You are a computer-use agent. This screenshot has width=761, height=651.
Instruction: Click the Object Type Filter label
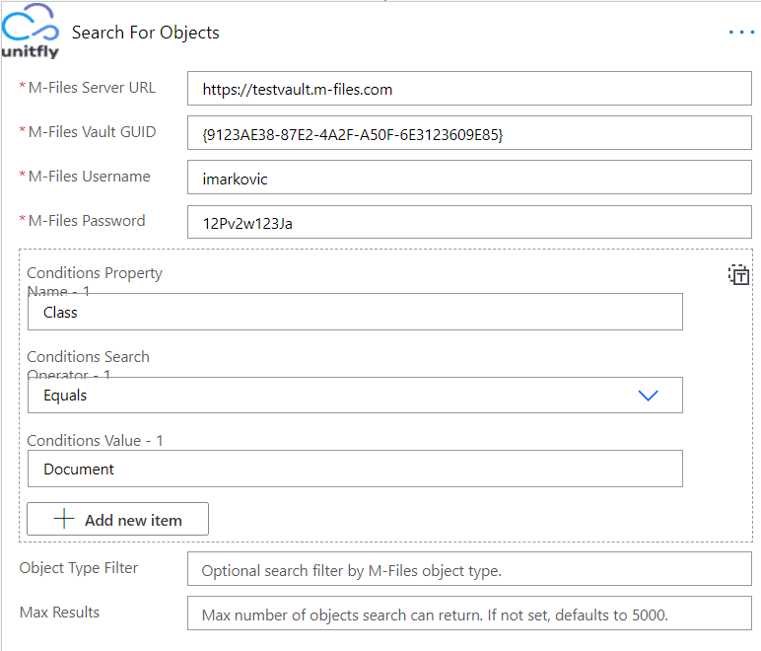click(x=79, y=567)
